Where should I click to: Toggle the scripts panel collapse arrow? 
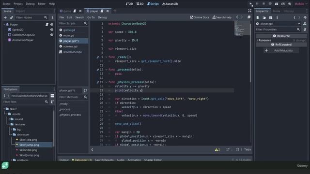[92, 149]
